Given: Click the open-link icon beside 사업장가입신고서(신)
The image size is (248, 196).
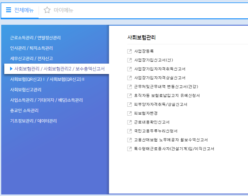Looking at the screenshot, I should coord(130,60).
